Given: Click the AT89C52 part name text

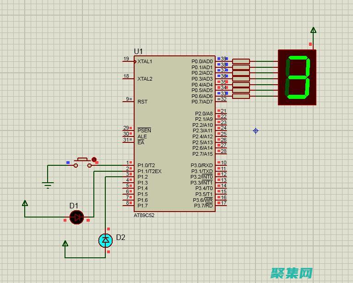Looking at the screenshot, I should pos(144,215).
